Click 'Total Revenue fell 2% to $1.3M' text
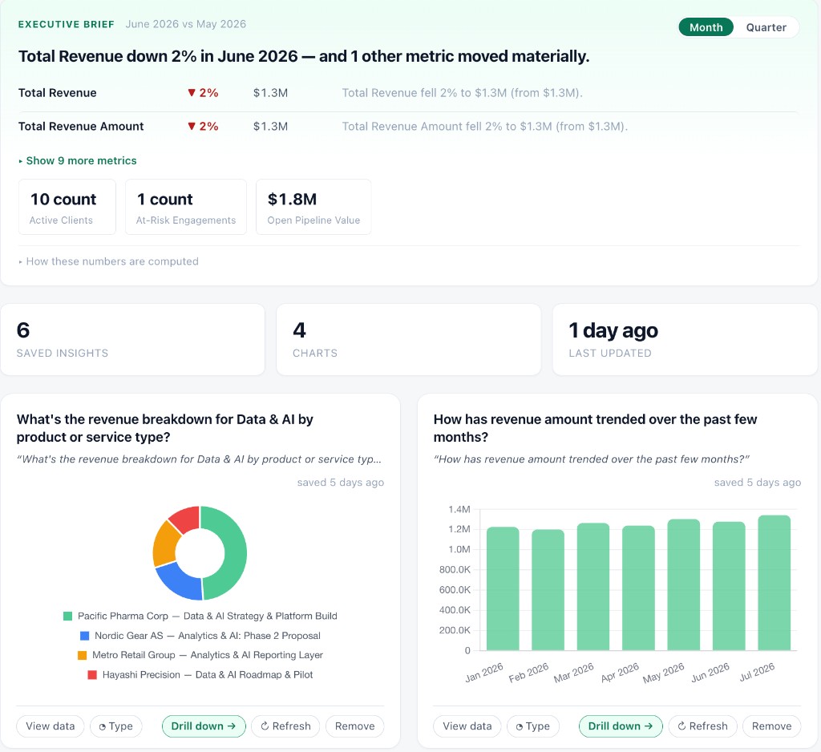821x752 pixels. pos(462,93)
